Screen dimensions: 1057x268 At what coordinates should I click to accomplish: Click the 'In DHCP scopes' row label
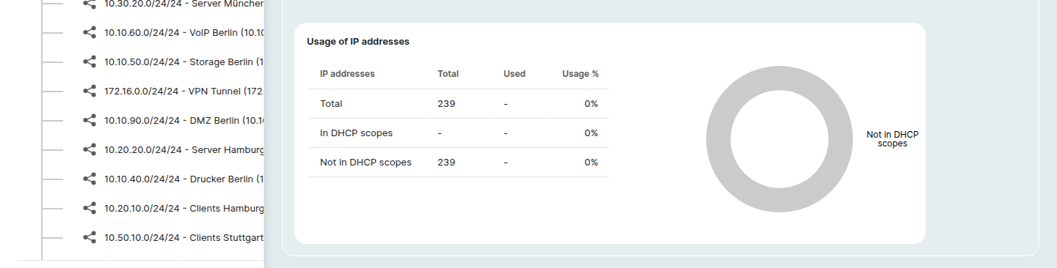tap(356, 133)
